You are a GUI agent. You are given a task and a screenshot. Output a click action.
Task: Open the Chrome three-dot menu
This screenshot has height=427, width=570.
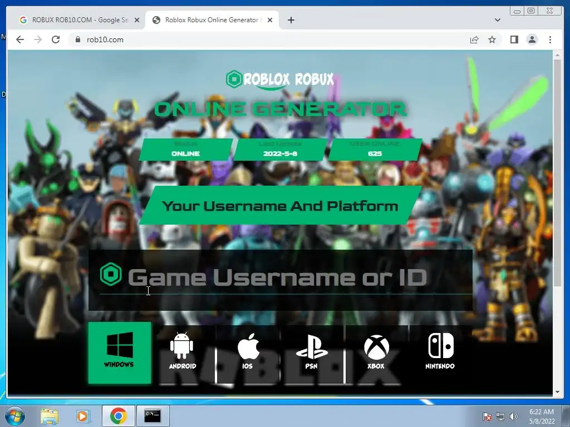click(x=550, y=39)
